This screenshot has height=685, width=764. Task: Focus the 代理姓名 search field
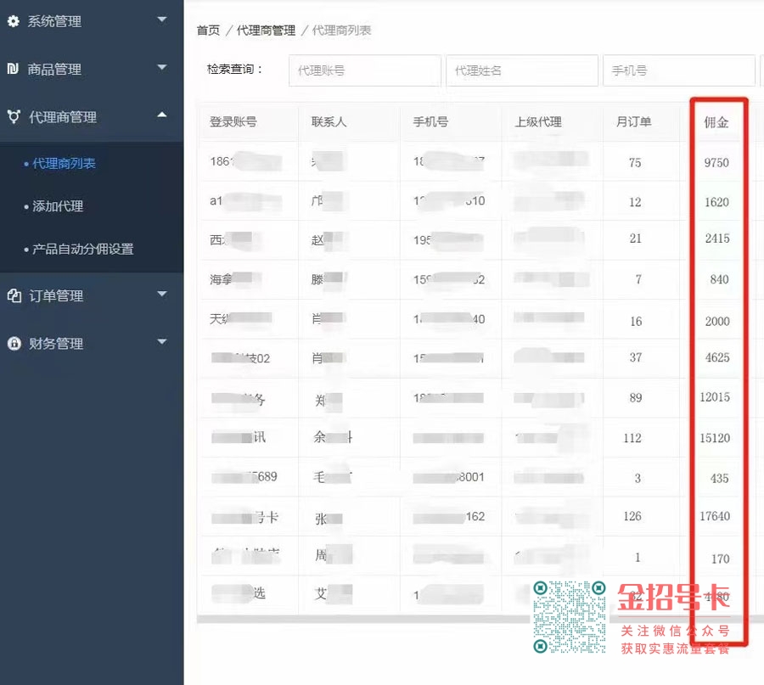tap(521, 70)
